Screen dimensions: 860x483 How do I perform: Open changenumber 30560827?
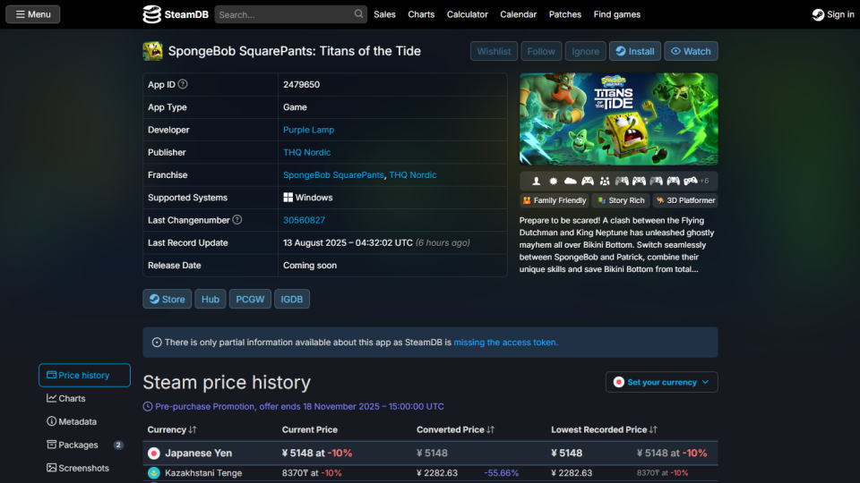click(x=304, y=220)
